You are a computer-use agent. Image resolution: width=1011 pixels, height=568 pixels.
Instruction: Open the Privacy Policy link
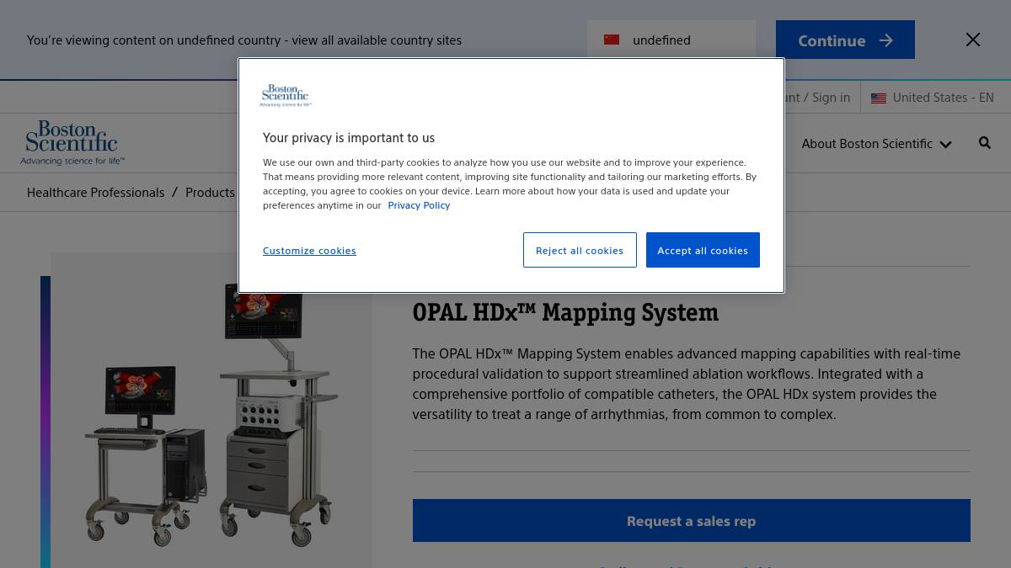point(419,205)
